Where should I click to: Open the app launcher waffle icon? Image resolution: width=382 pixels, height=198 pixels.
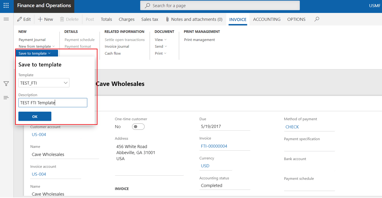pos(6,5)
